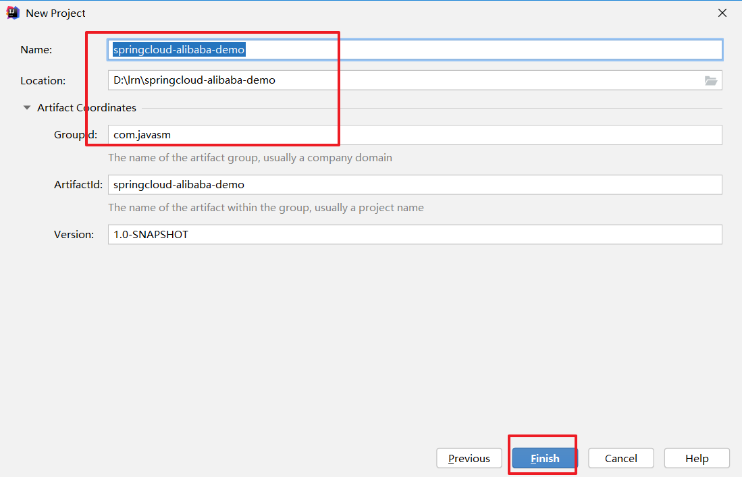Click the Finish button
The height and width of the screenshot is (477, 742).
click(x=544, y=458)
